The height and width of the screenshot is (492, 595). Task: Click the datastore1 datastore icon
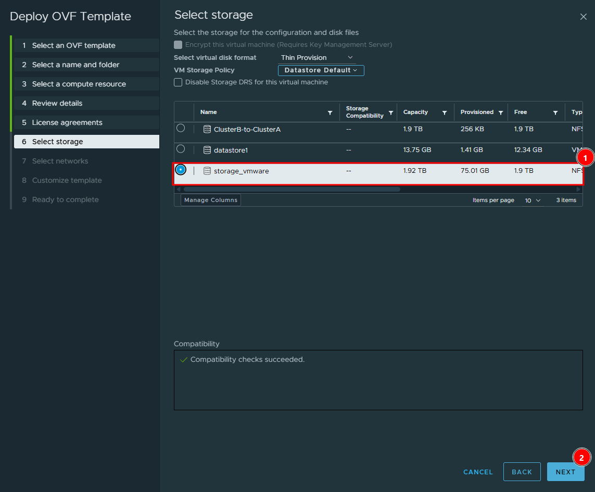coord(207,150)
